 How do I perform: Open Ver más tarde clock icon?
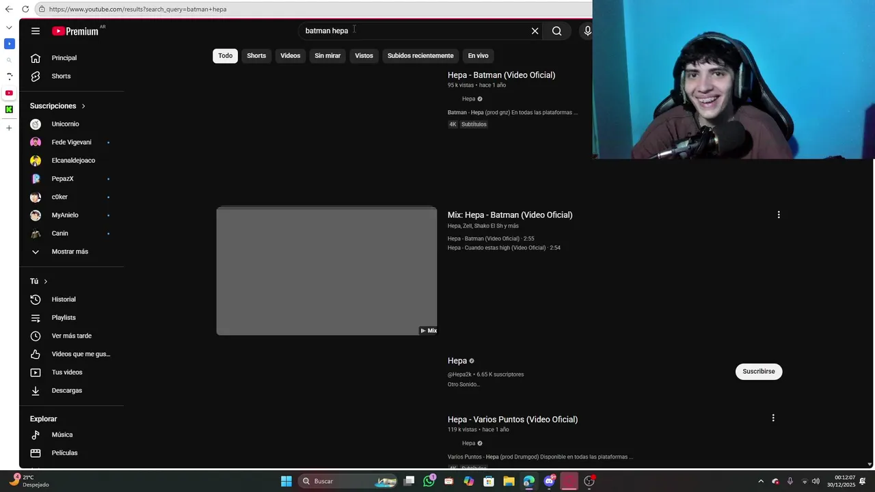click(x=36, y=336)
